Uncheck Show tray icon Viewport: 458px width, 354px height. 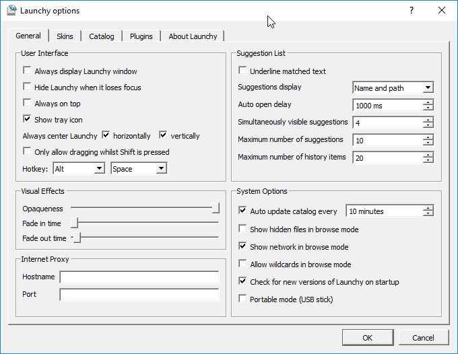(x=27, y=118)
